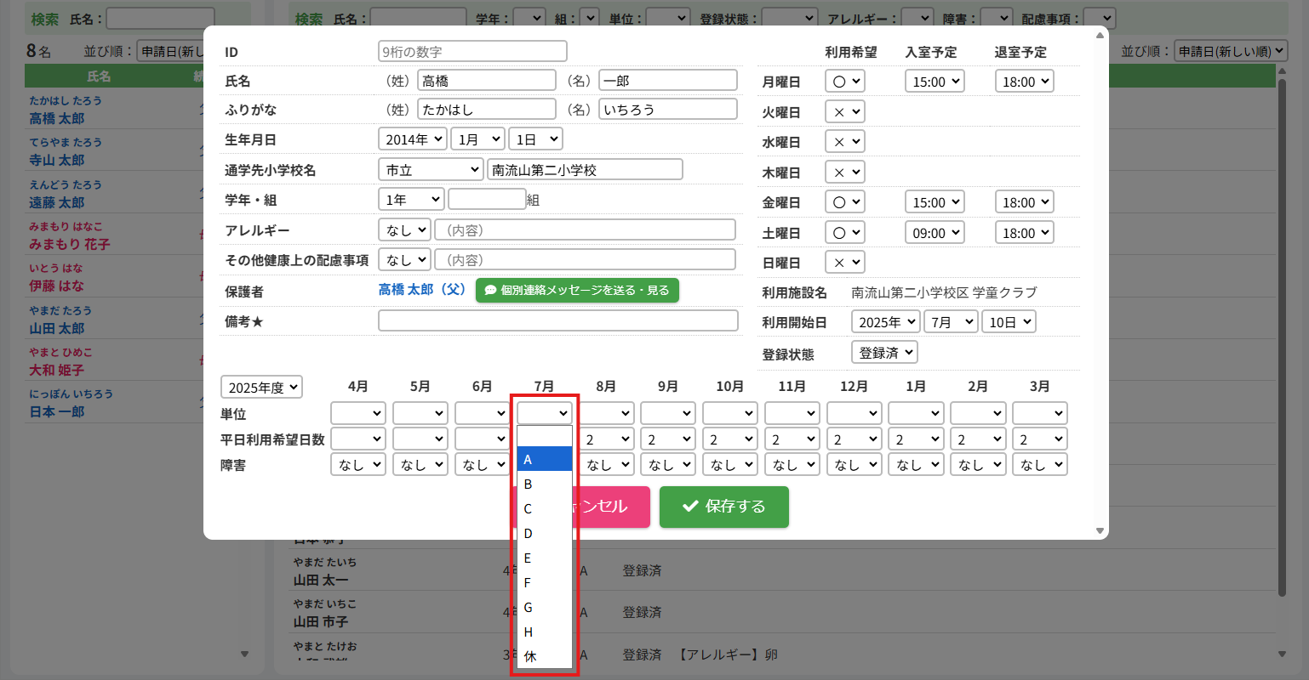Open the 2014年 birth year dropdown
1309x680 pixels.
(412, 139)
